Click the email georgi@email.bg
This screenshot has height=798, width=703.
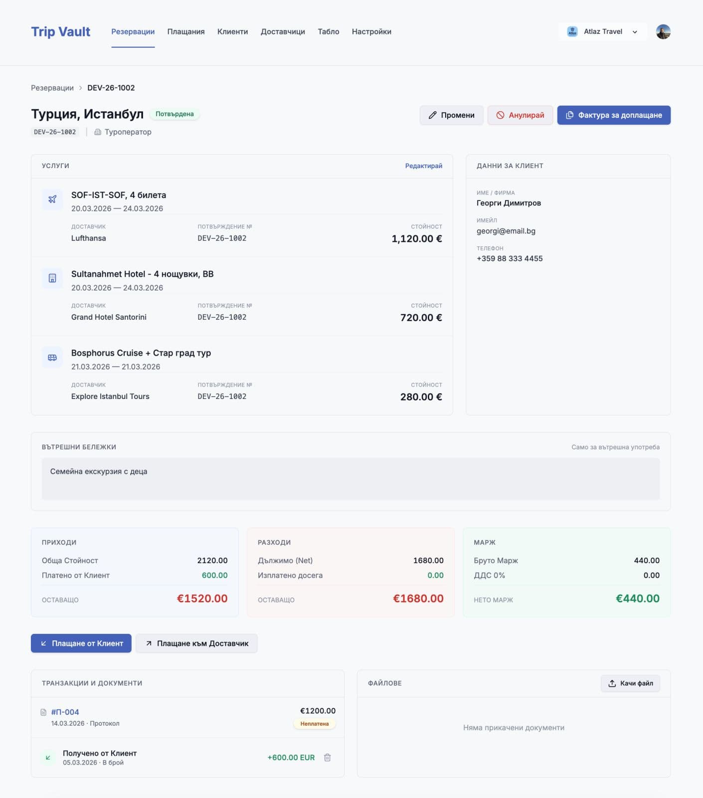click(x=506, y=231)
